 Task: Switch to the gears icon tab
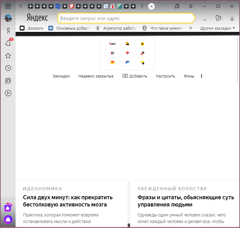[x=106, y=6]
